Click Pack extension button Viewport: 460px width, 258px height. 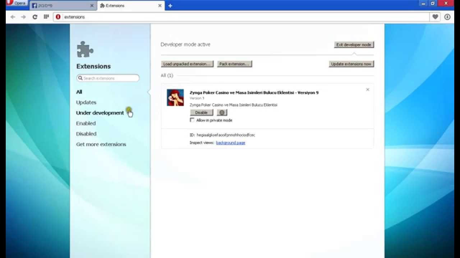pyautogui.click(x=234, y=64)
